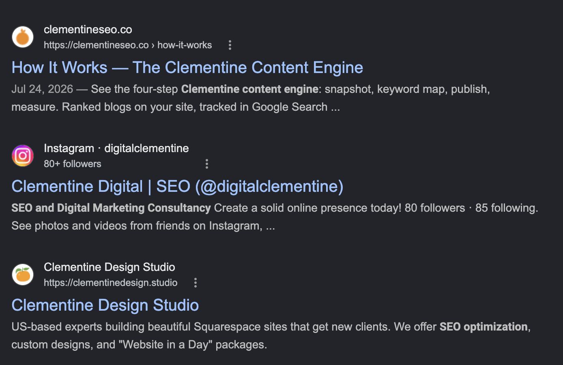The height and width of the screenshot is (365, 563).
Task: Click the https://clementineseo.co › how-it-works breadcrumb
Action: pyautogui.click(x=128, y=45)
